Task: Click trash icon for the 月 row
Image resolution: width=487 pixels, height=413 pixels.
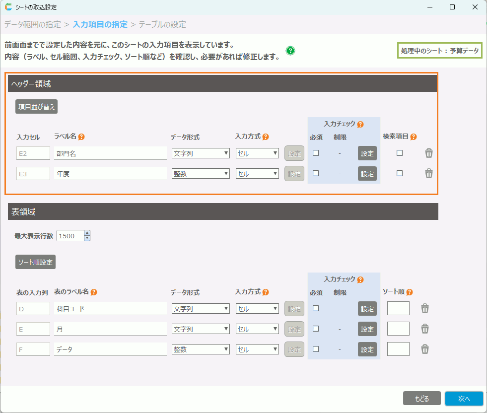Action: (x=425, y=329)
